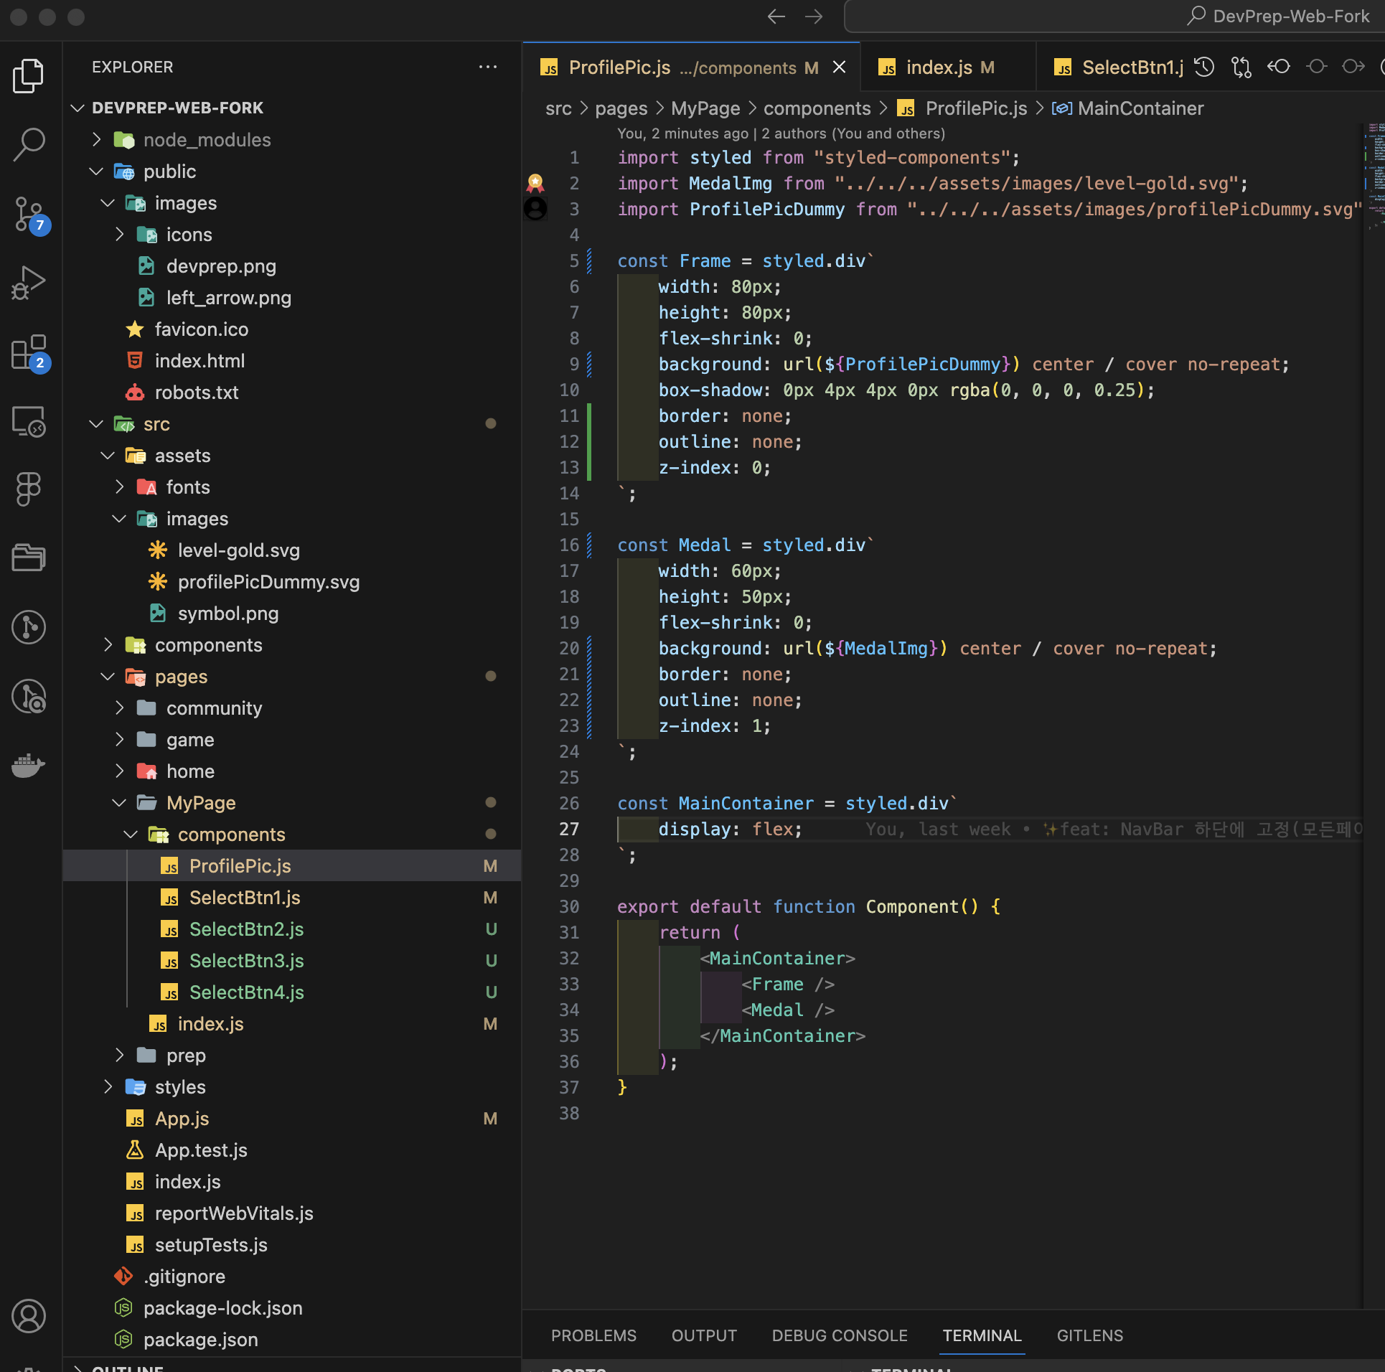Open Source Control view with 7 changes
This screenshot has width=1385, height=1372.
[29, 214]
